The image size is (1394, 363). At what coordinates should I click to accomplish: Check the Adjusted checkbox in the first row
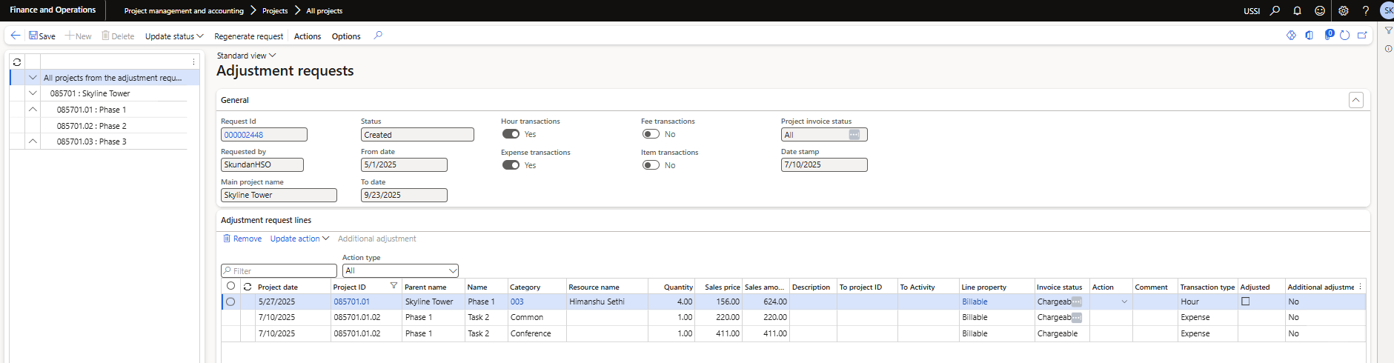click(1245, 302)
